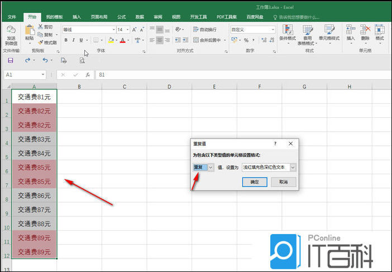
Task: Confirm with 确定 in the dialog
Action: 255,182
